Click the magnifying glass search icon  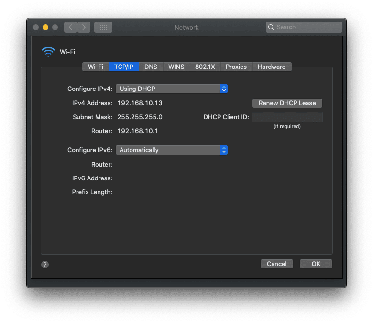coord(271,27)
